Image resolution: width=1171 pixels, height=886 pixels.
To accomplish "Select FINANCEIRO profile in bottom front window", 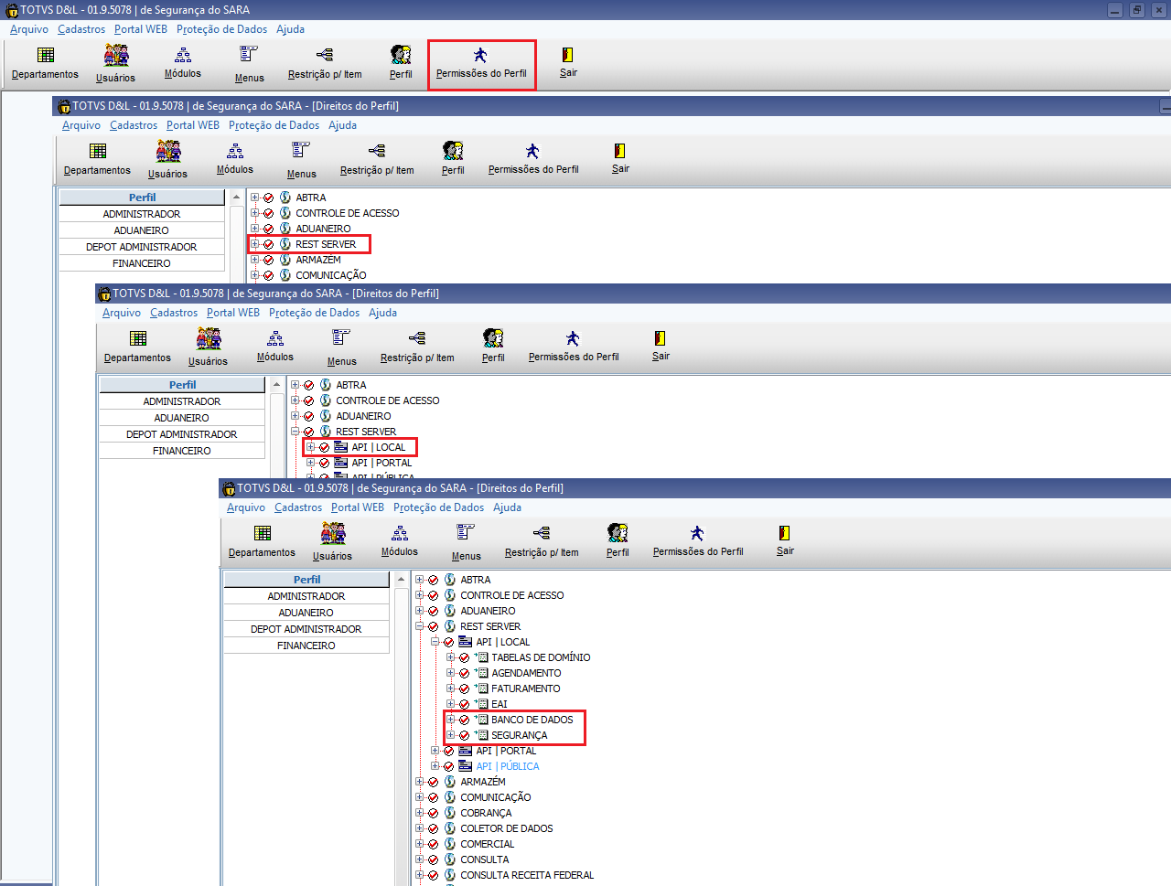I will [x=306, y=646].
